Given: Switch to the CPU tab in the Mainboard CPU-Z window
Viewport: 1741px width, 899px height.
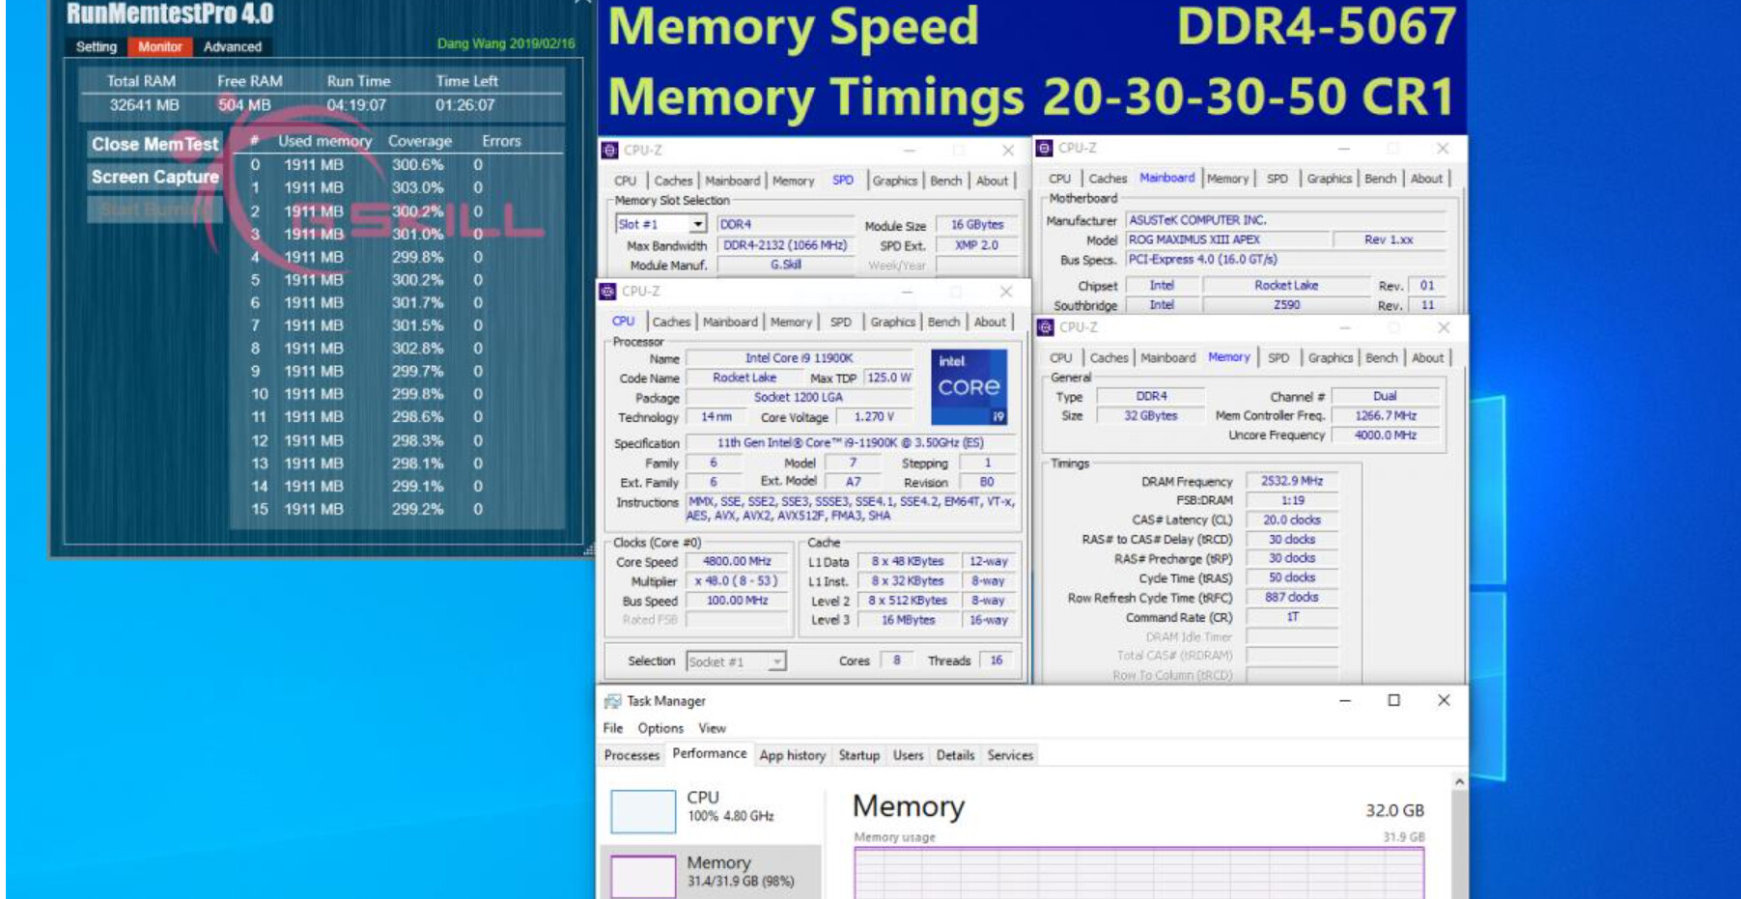Looking at the screenshot, I should [1059, 179].
